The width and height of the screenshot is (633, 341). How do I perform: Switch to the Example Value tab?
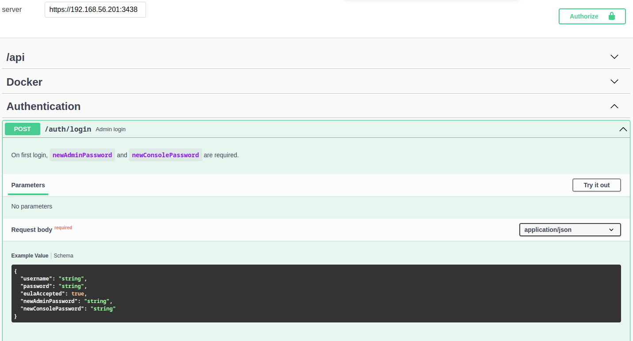30,256
